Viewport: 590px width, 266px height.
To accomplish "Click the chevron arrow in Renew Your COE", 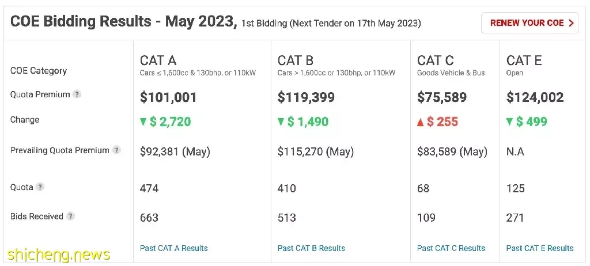I will click(571, 23).
